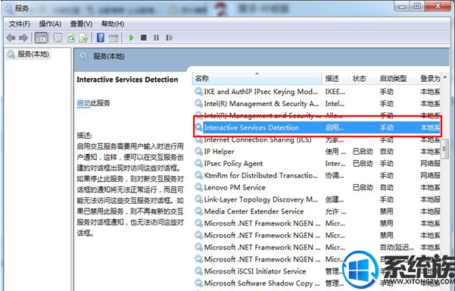Image resolution: width=455 pixels, height=291 pixels.
Task: Maximize the 服务 window
Action: (x=416, y=6)
